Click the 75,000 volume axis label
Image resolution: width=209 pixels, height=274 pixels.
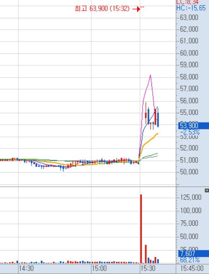(189, 224)
